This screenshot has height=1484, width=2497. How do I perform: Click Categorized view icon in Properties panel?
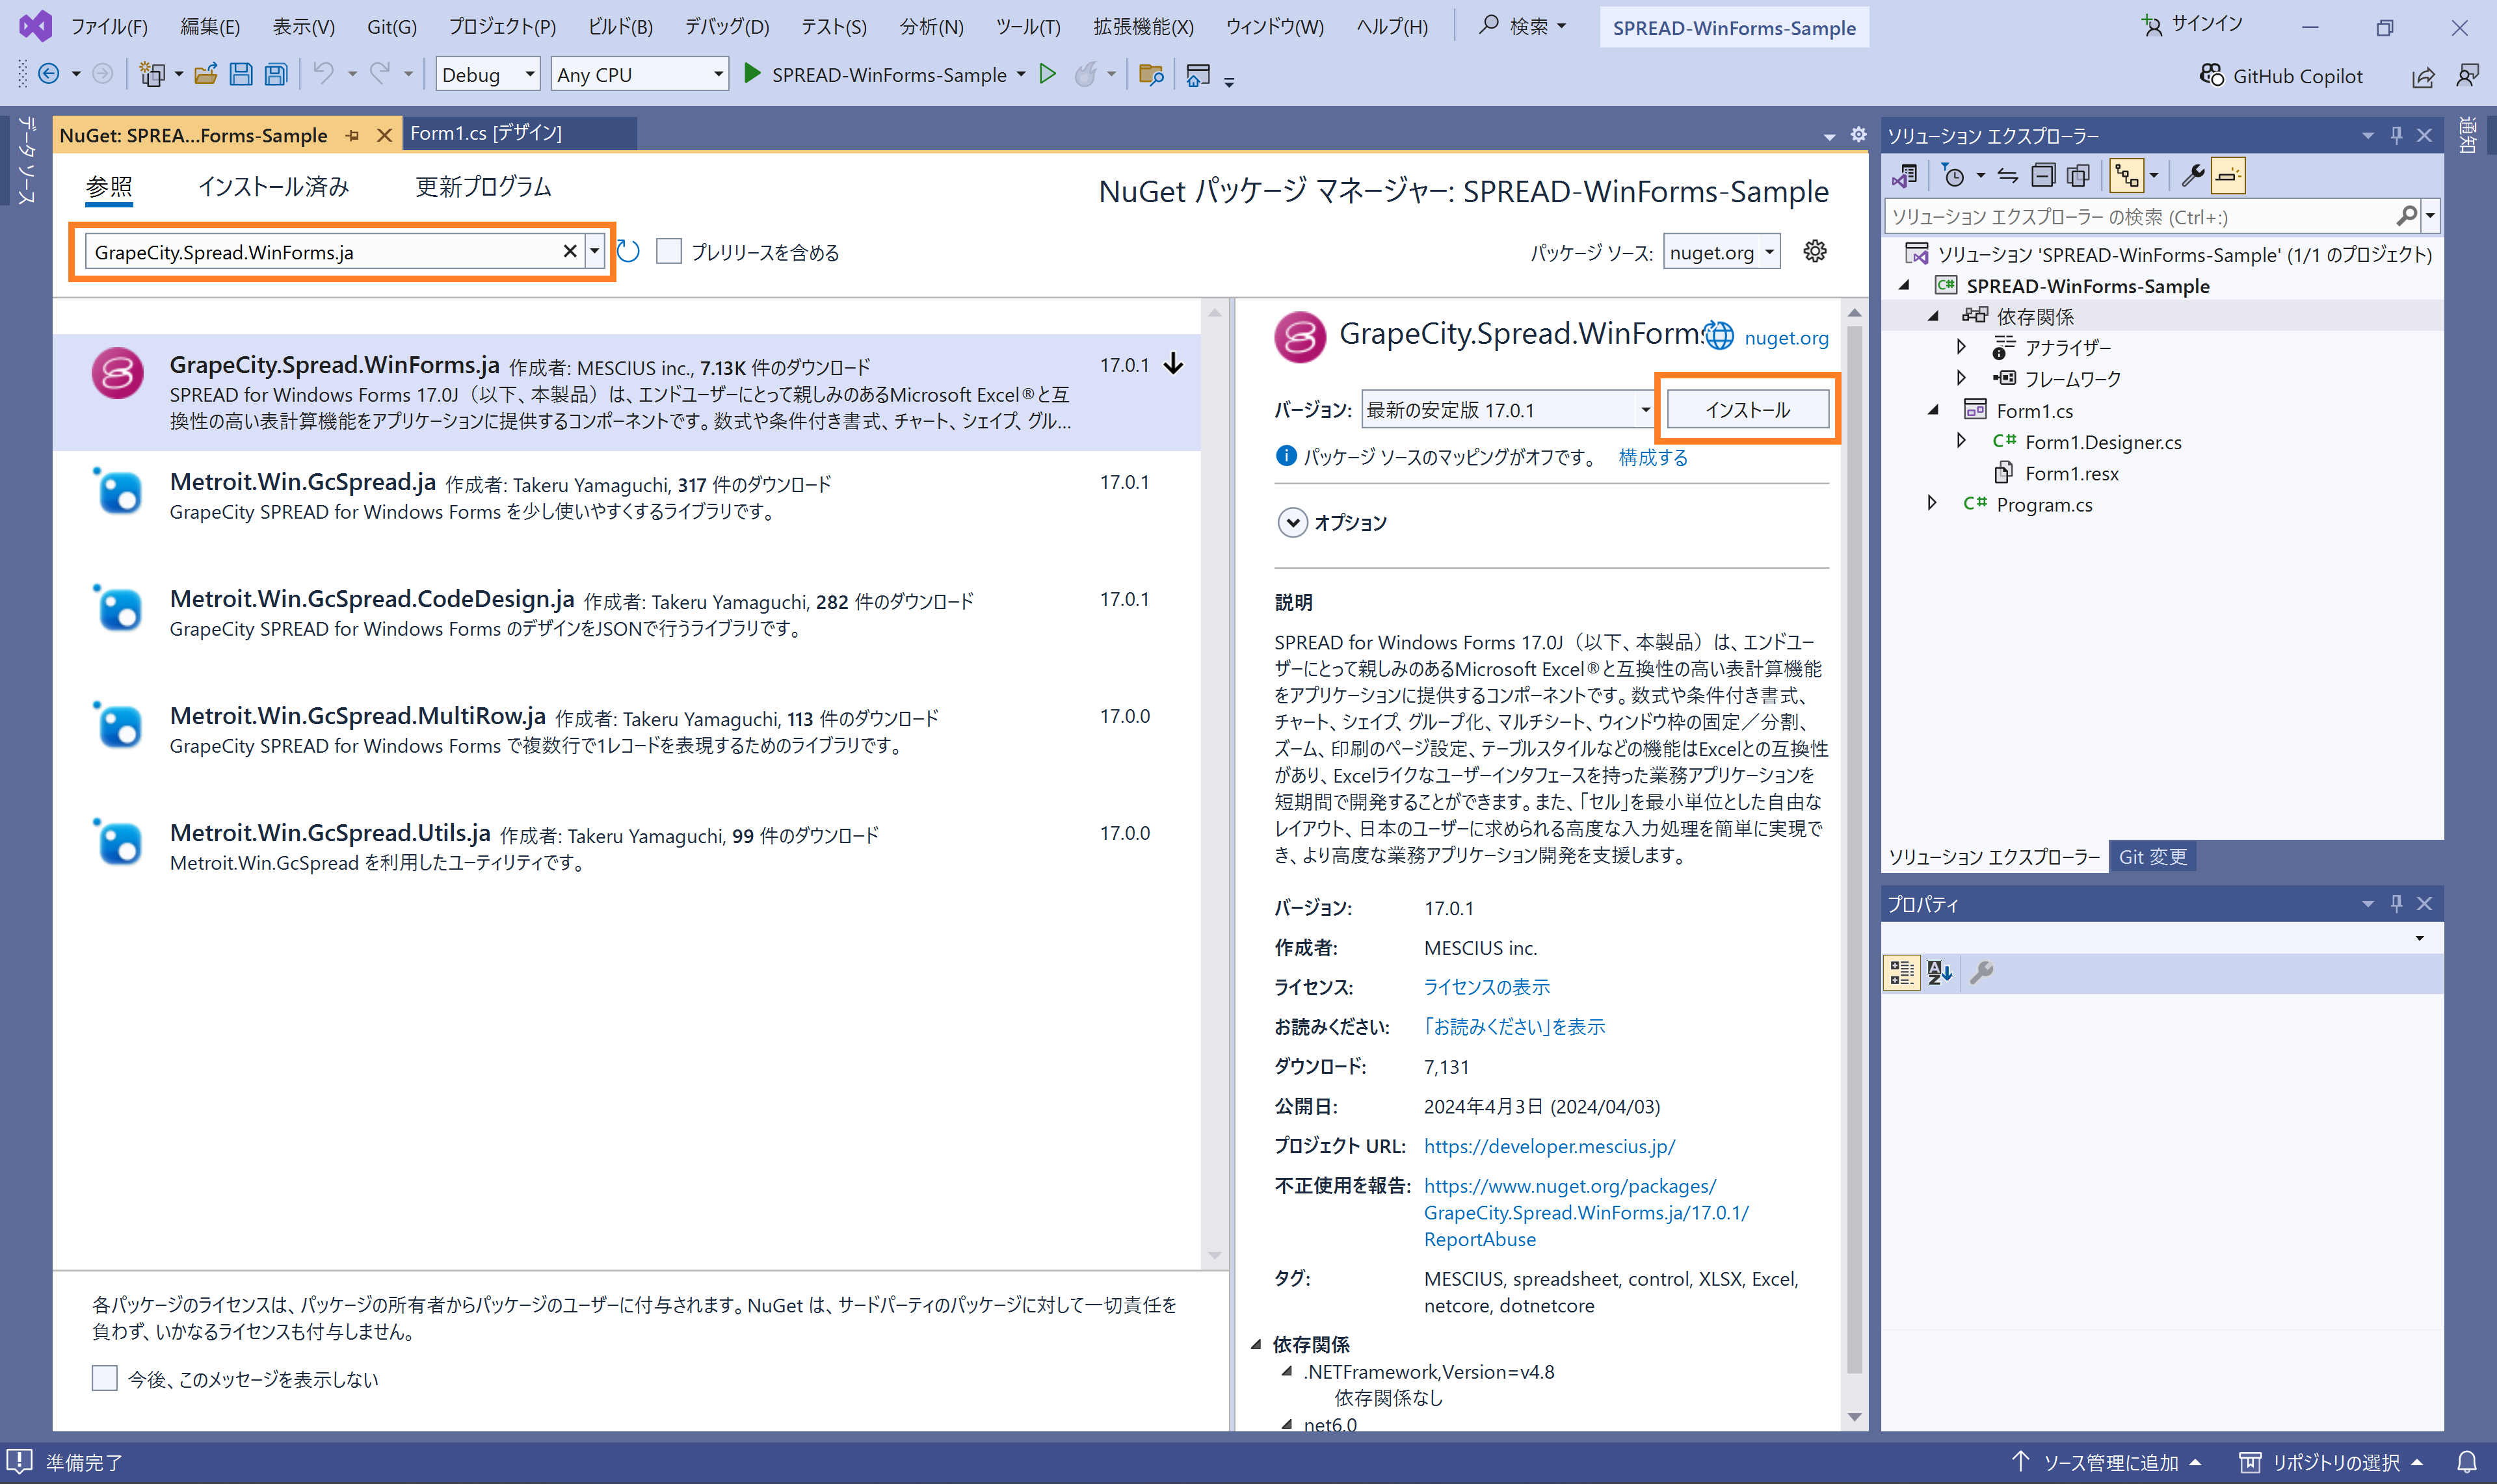tap(1901, 972)
